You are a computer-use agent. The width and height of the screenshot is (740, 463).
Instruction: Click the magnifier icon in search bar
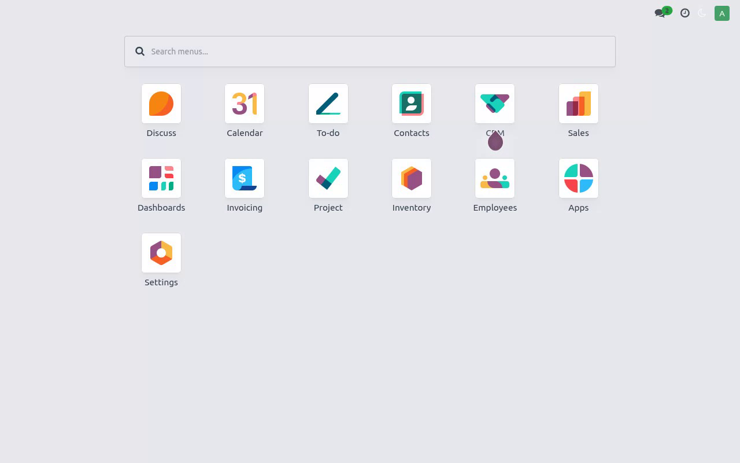140,52
